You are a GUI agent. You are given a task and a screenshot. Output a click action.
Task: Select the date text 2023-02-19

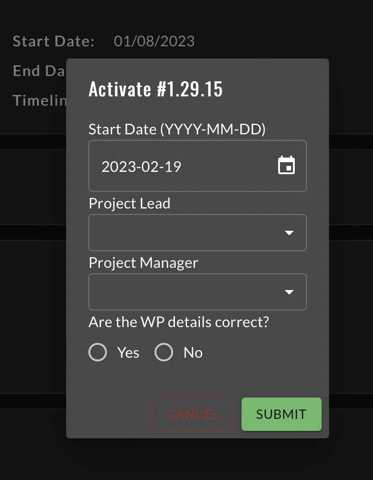click(141, 166)
